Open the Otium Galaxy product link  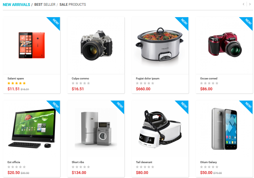(208, 162)
